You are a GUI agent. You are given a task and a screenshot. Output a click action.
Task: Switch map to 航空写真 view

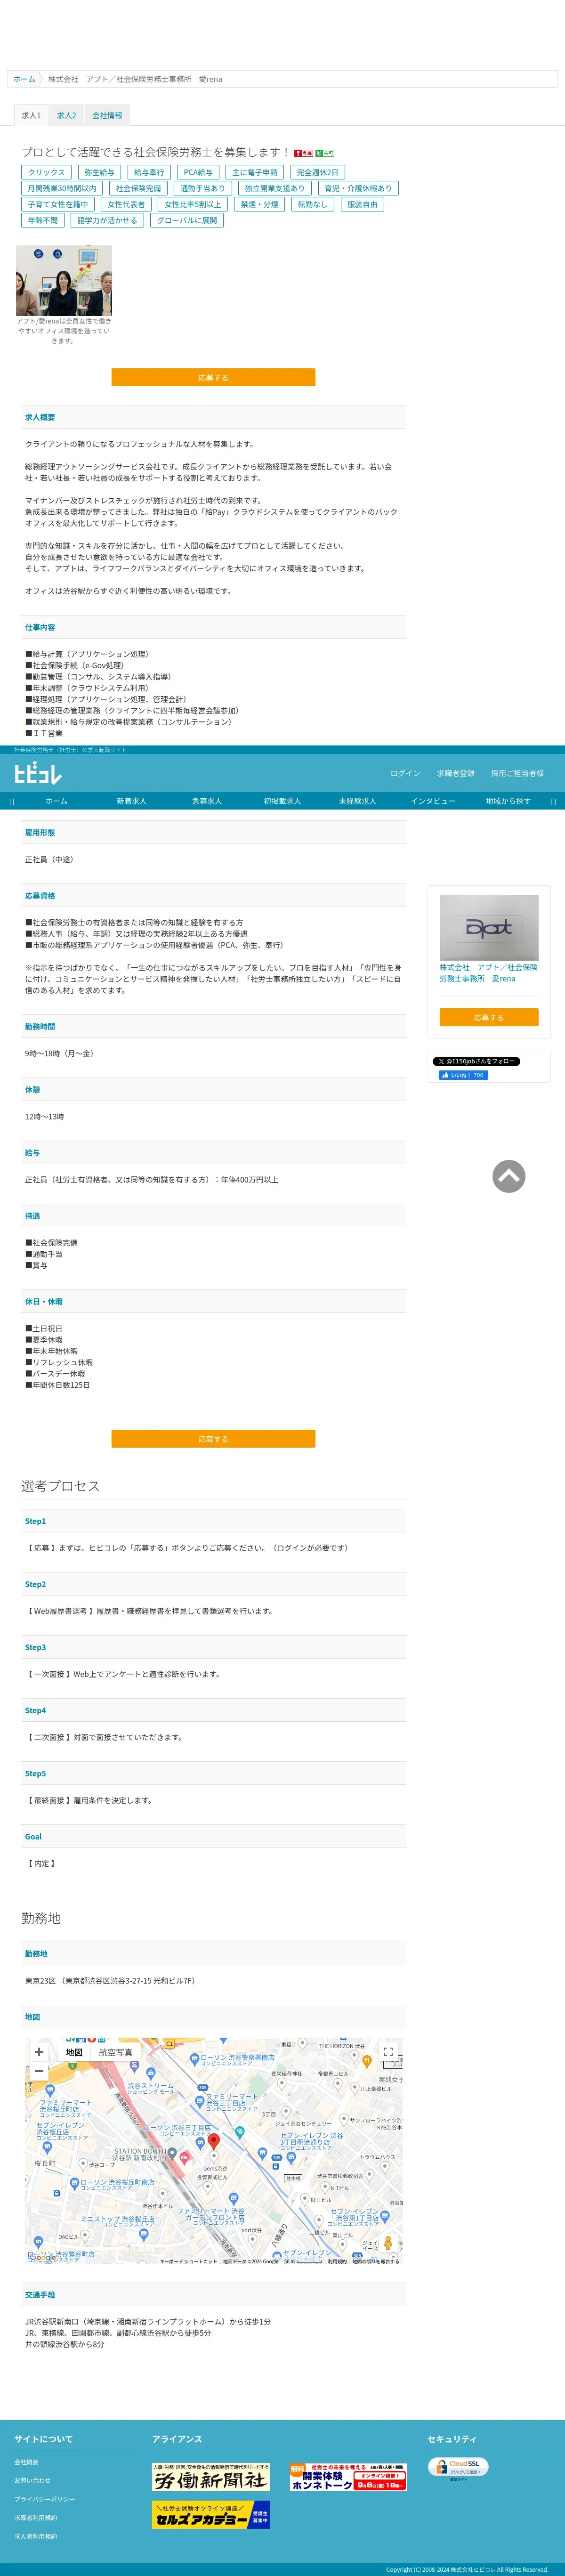point(116,2052)
